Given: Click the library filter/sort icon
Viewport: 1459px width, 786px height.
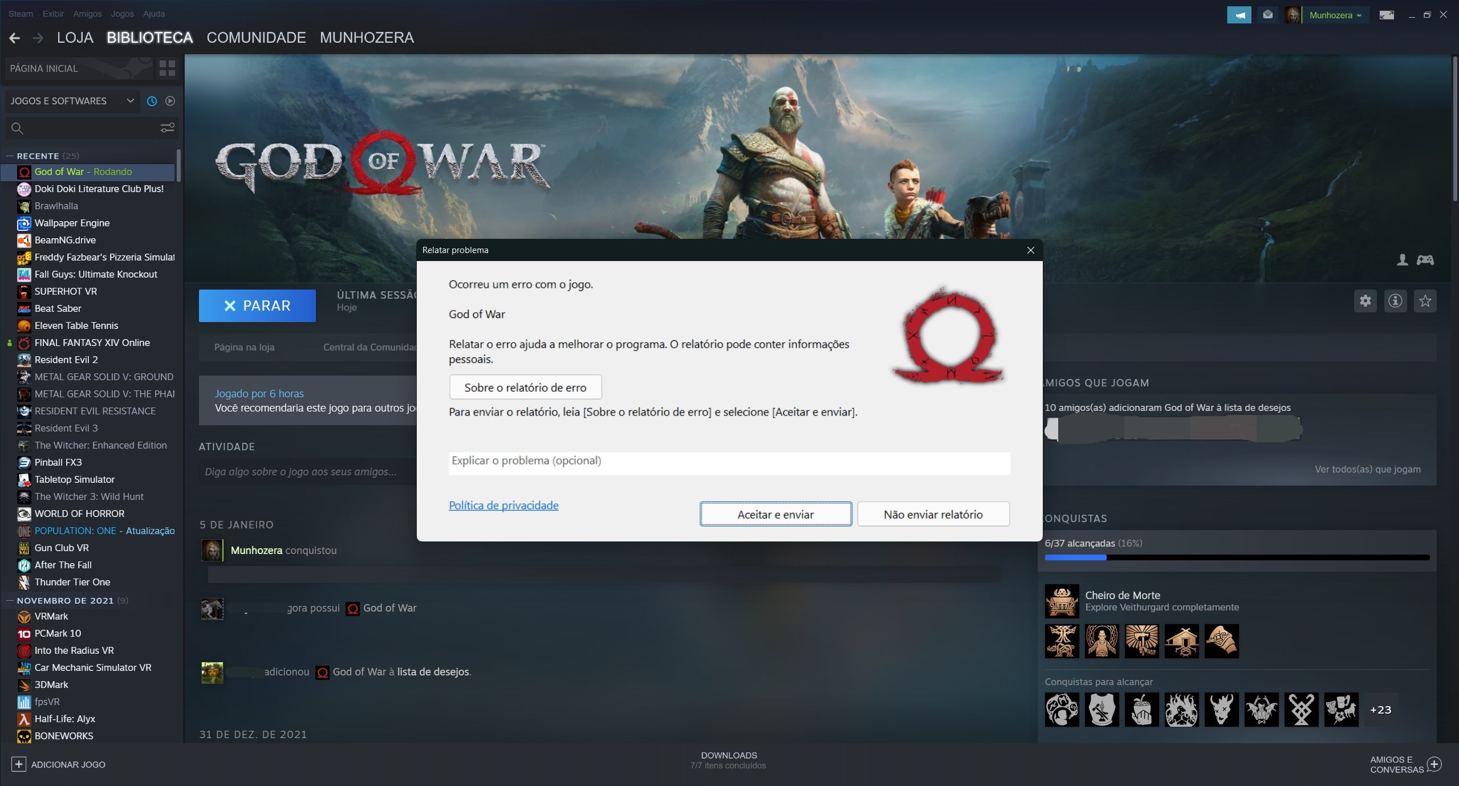Looking at the screenshot, I should click(168, 128).
